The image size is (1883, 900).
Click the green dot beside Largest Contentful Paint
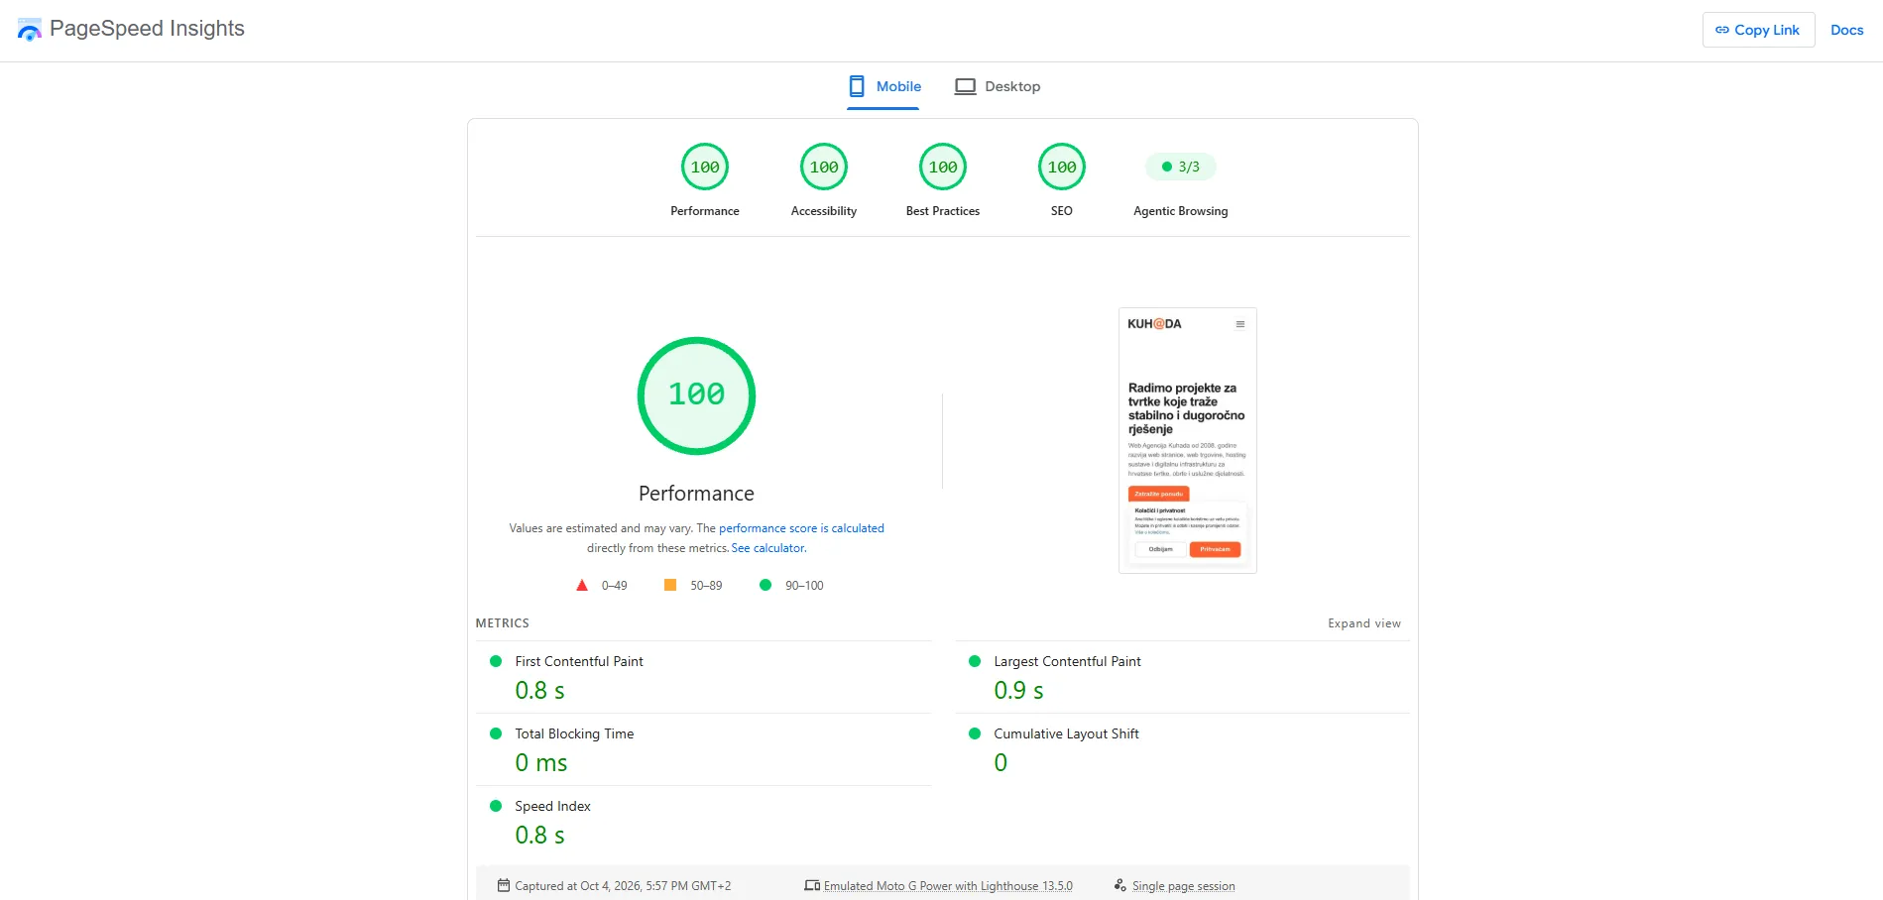(975, 661)
